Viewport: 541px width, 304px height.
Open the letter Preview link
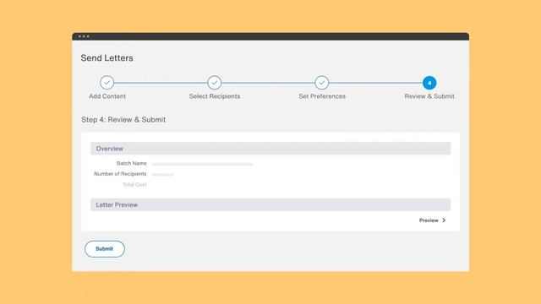tap(429, 220)
